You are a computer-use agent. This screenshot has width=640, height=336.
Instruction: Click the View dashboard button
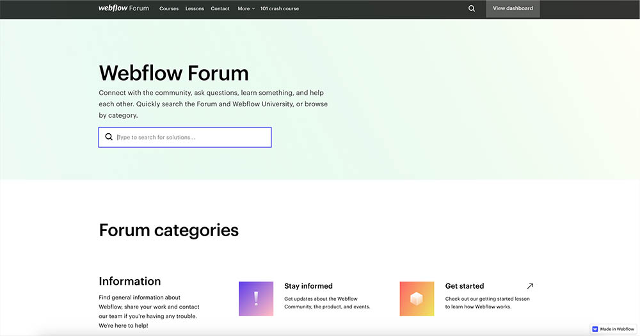coord(513,8)
